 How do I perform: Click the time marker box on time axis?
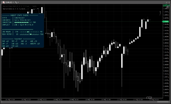click(149, 98)
